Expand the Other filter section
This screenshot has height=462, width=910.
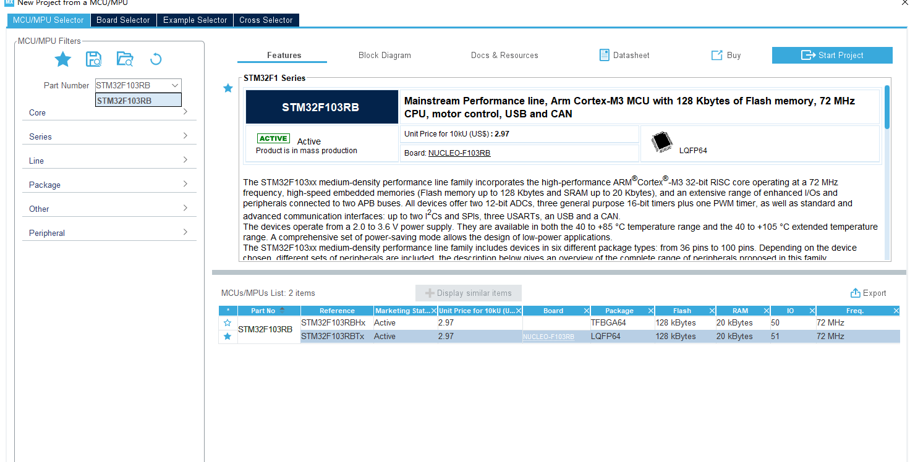[109, 209]
